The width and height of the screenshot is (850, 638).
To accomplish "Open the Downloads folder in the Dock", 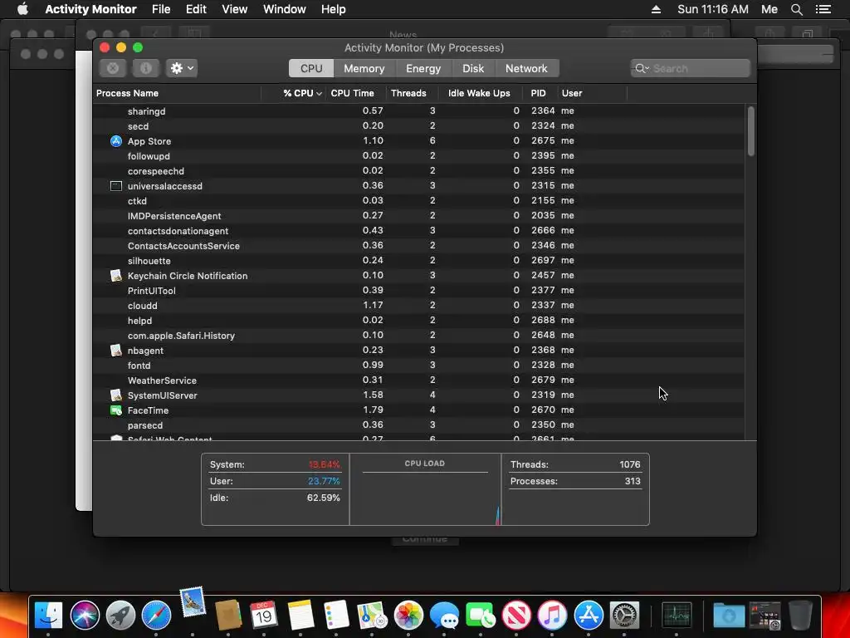I will [x=729, y=616].
